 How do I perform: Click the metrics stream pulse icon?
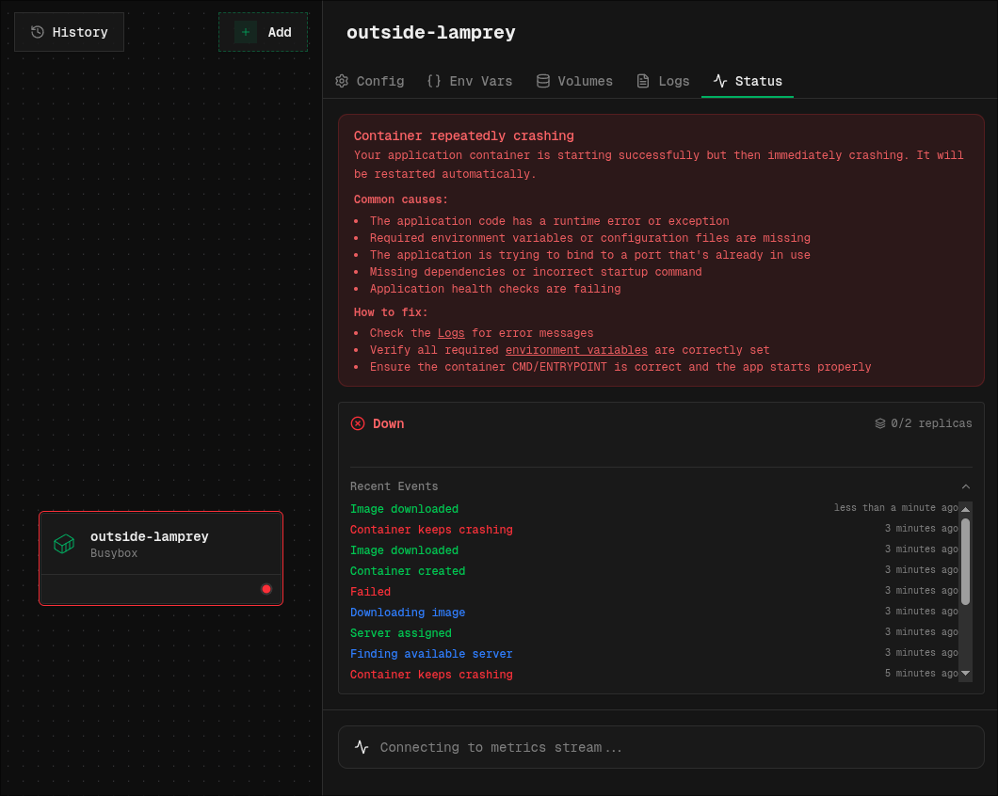coord(362,747)
